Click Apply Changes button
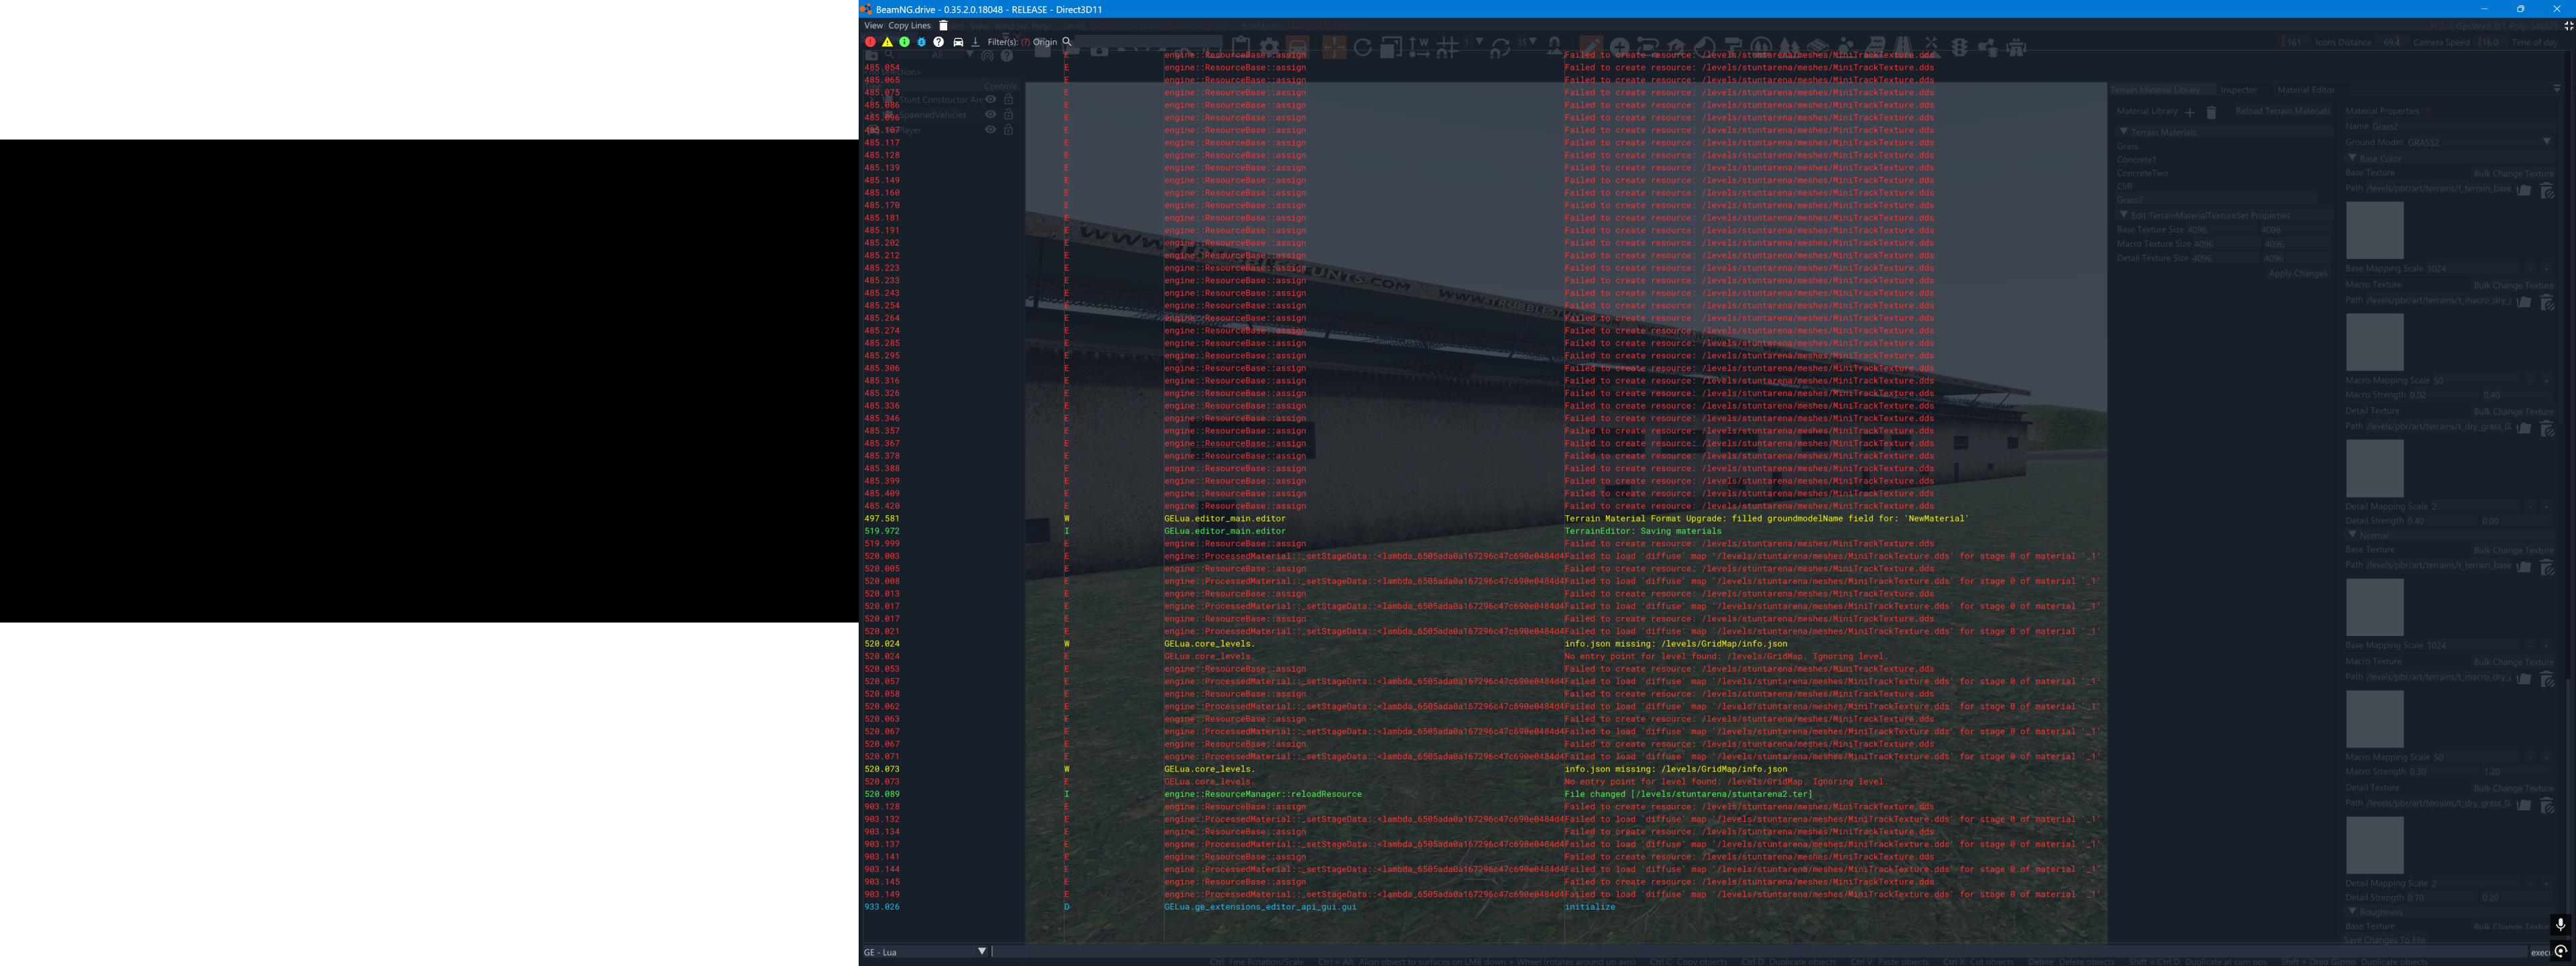 pos(2298,273)
